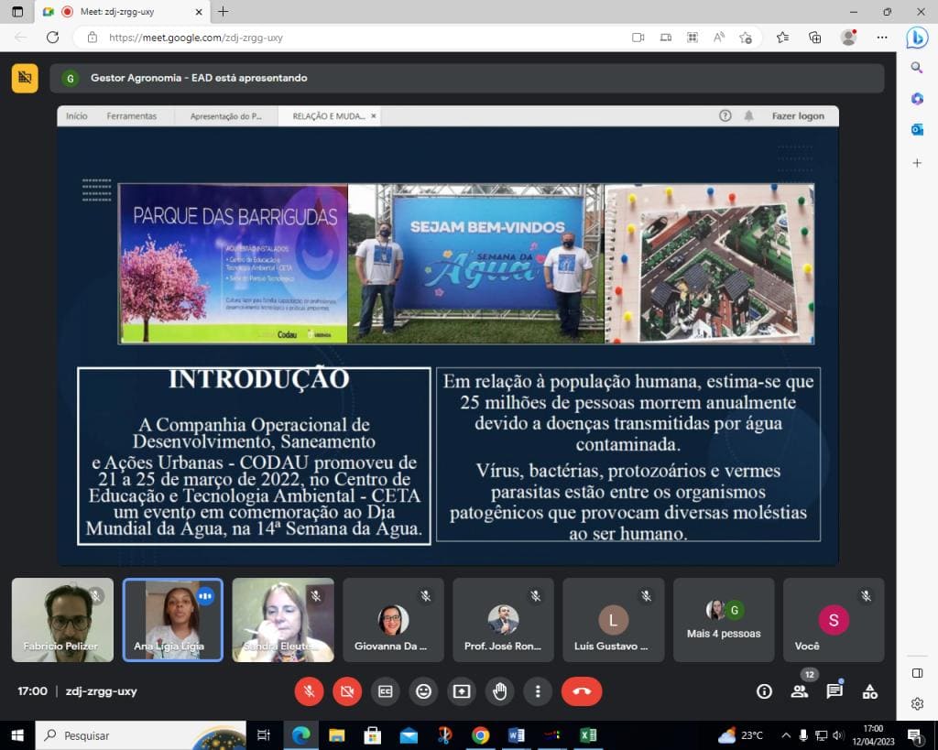938x750 pixels.
Task: Show hidden system tray icons chevron
Action: pyautogui.click(x=786, y=735)
